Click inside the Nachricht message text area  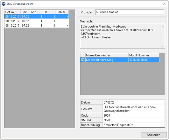(x=121, y=36)
